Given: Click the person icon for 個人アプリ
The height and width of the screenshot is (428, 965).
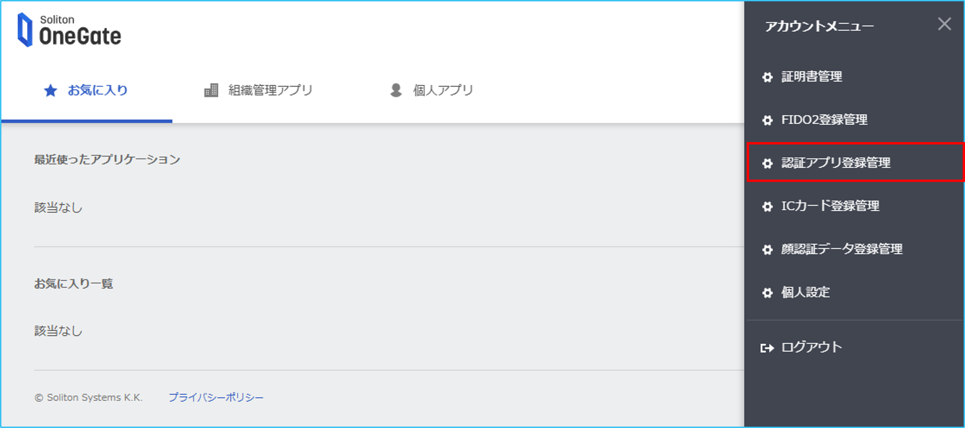Looking at the screenshot, I should pos(396,90).
